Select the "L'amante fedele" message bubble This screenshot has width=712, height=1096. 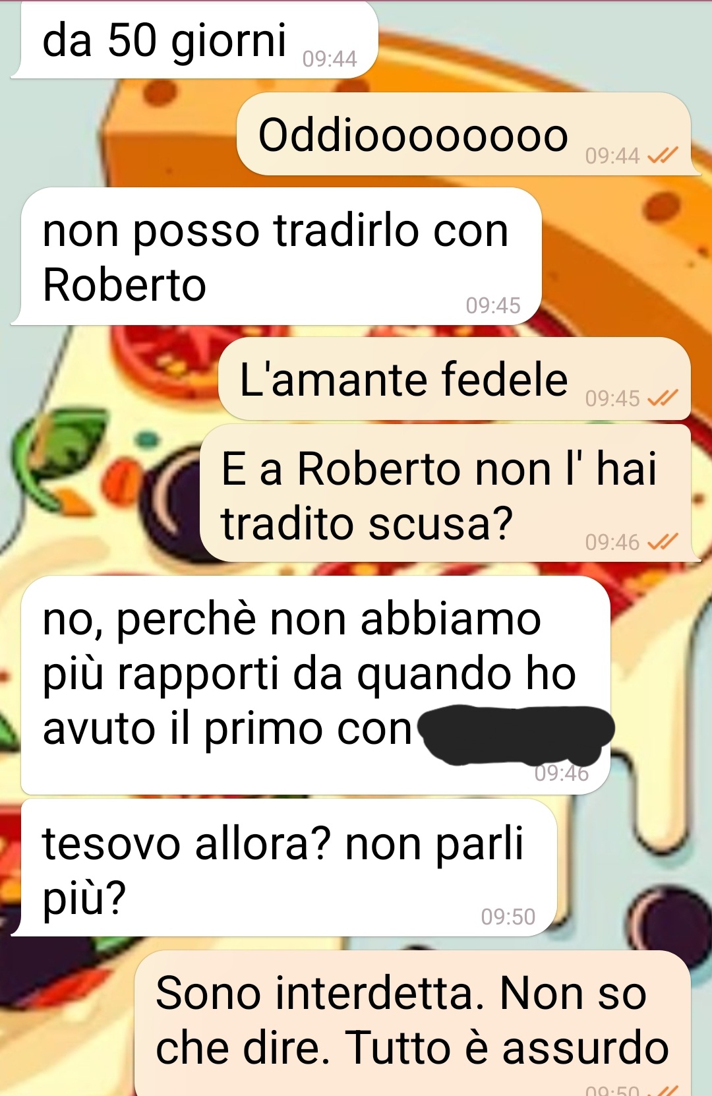[x=454, y=379]
